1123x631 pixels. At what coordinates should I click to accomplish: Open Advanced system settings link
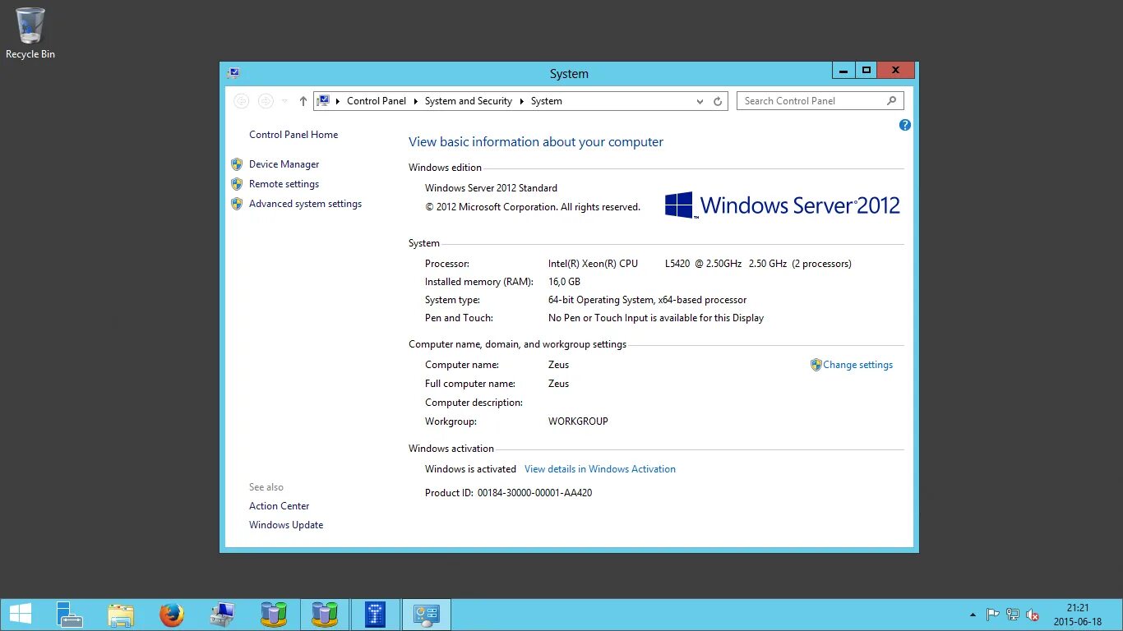click(305, 204)
